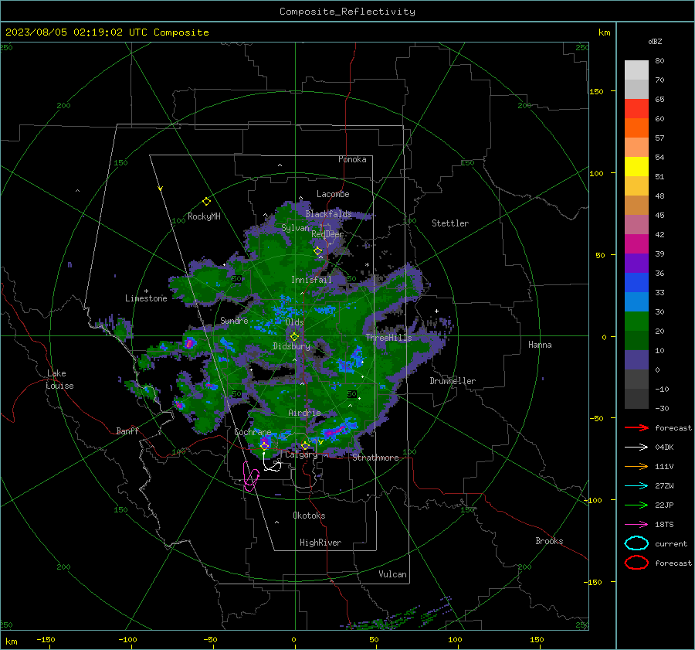Viewport: 695px width, 650px height.
Task: Pick the purple 36–39 dBZ swatch
Action: click(x=636, y=264)
